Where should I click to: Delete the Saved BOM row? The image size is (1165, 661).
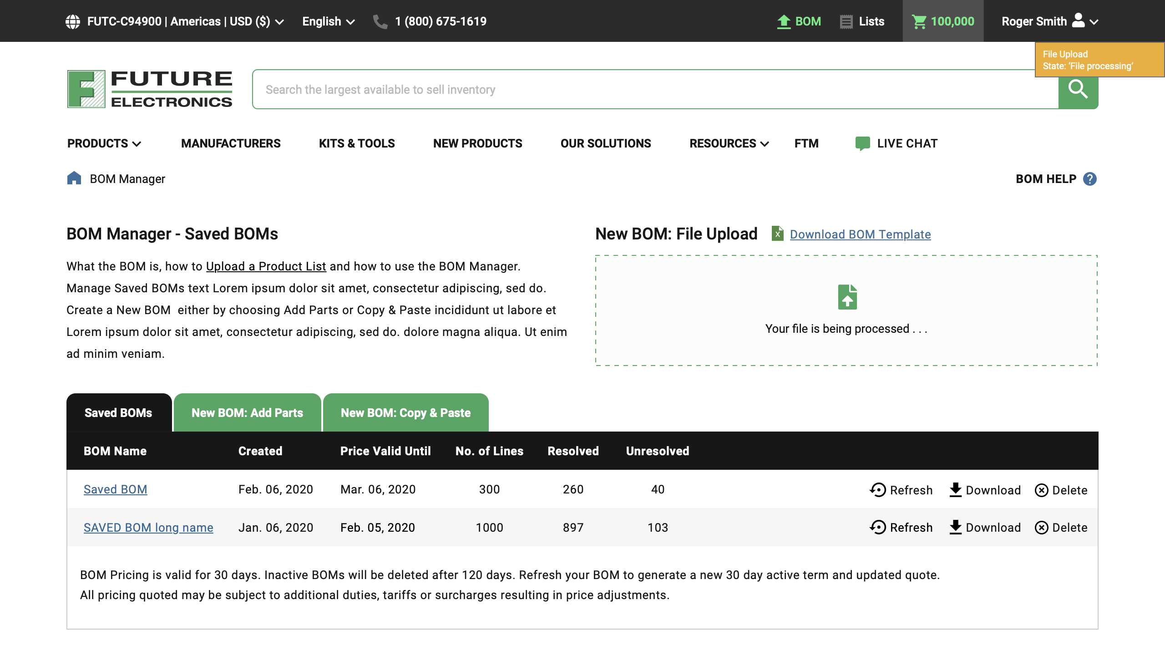(1061, 490)
